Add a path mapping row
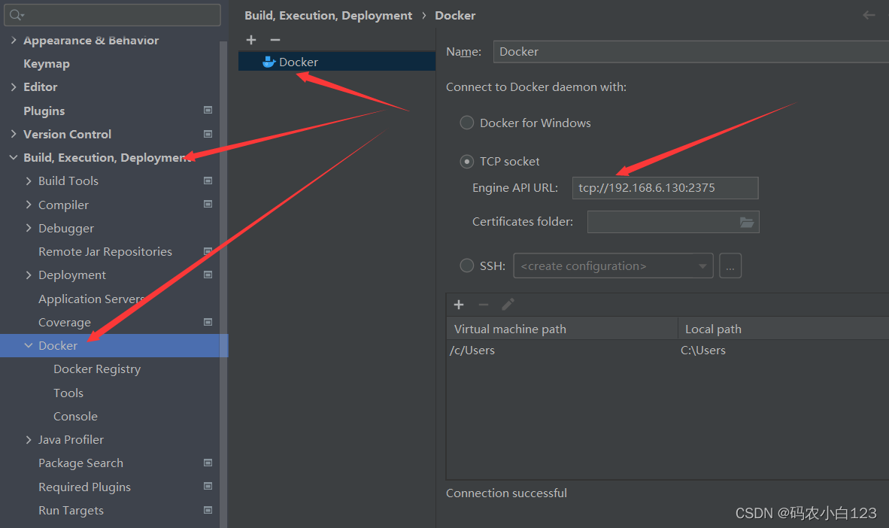The image size is (889, 528). 459,305
